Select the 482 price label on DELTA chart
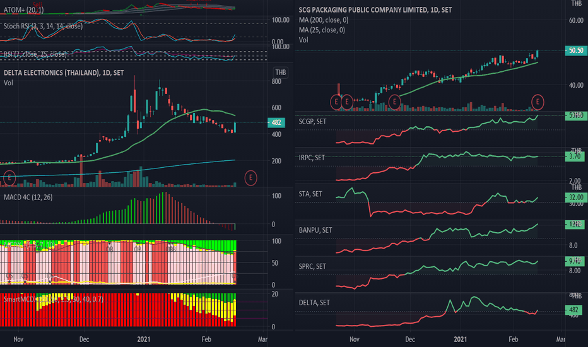Viewport: 588px width, 347px height. 276,122
